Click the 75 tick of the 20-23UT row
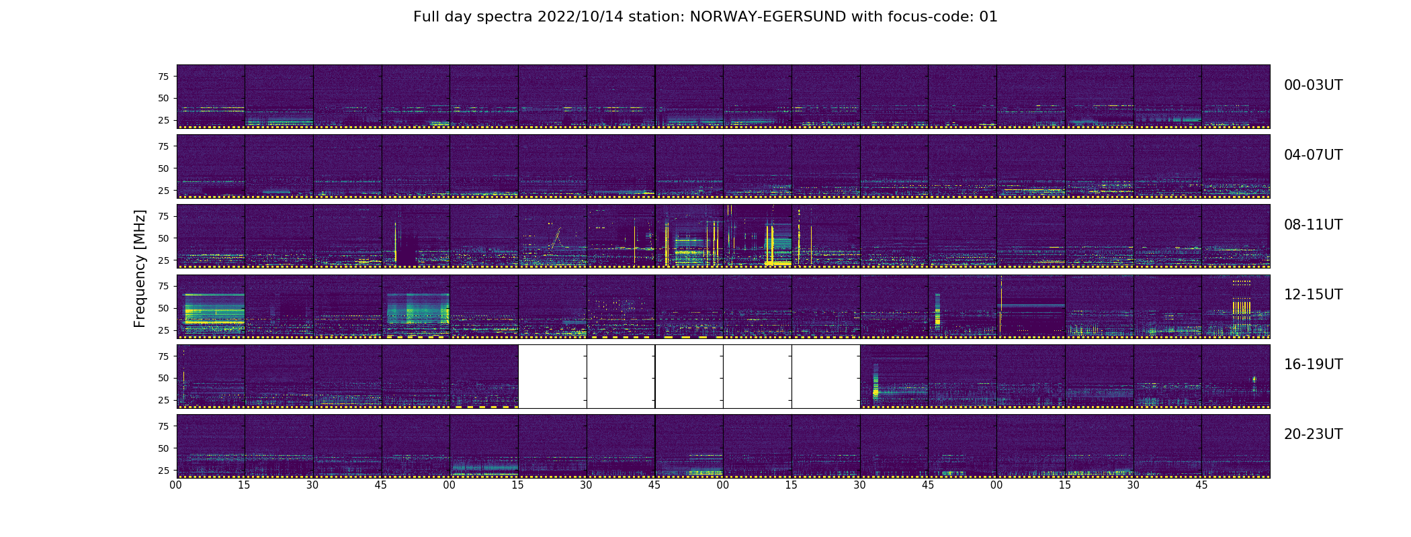Image resolution: width=1411 pixels, height=537 pixels. tap(163, 426)
